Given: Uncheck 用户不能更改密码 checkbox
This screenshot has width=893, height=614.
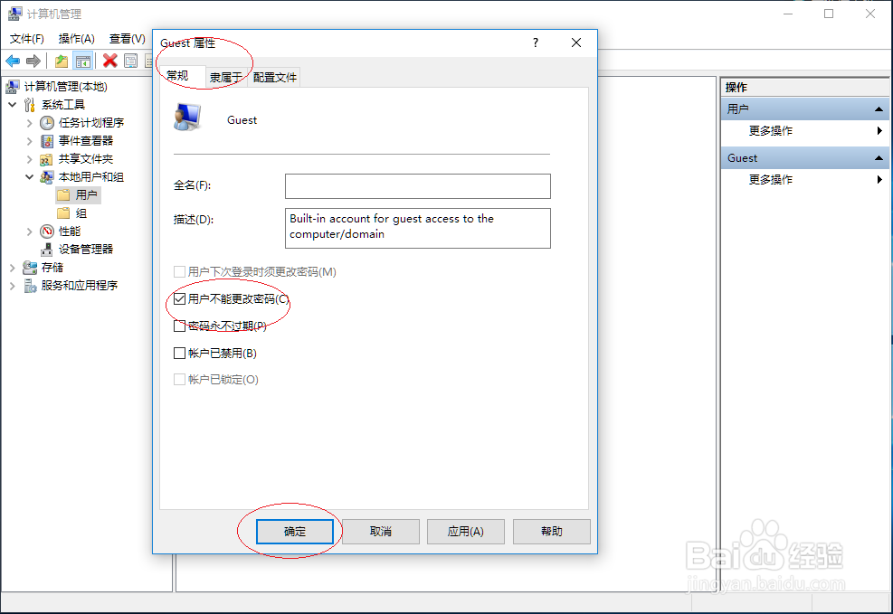Looking at the screenshot, I should 179,298.
